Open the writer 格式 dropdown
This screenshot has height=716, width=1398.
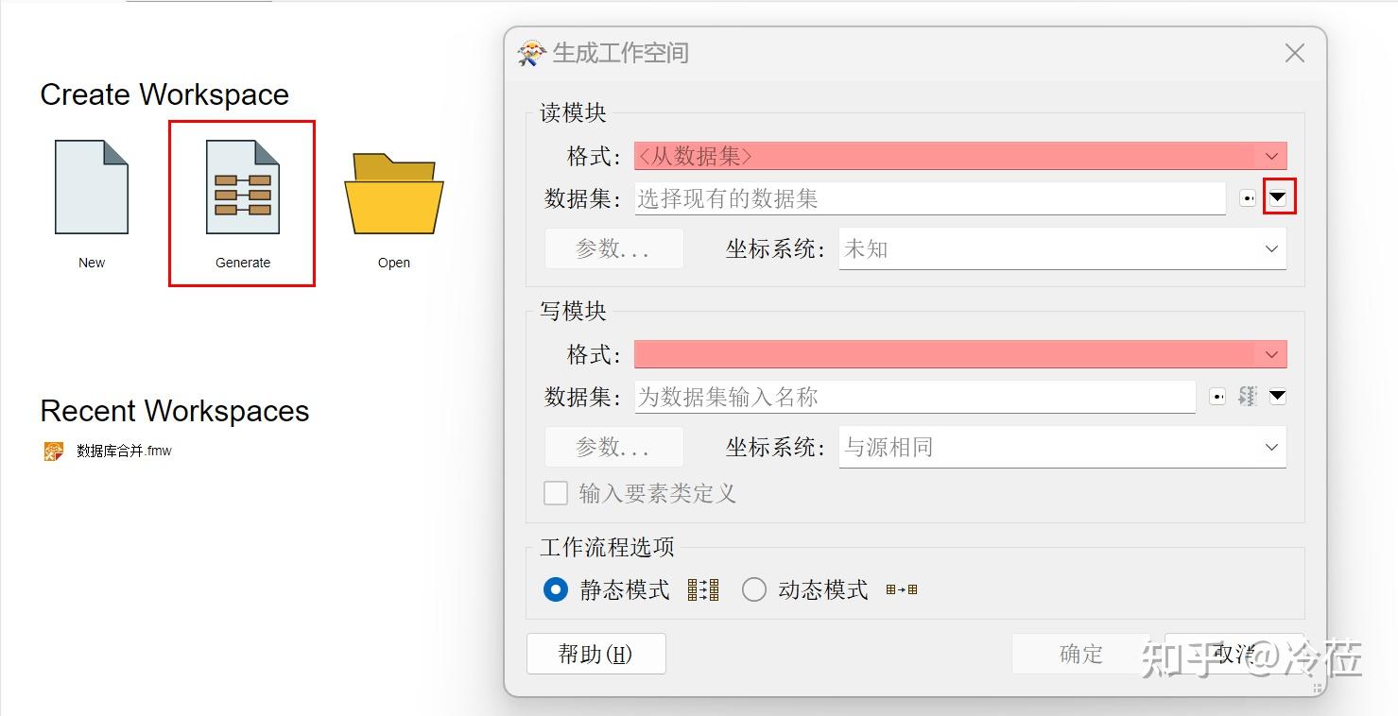[1271, 353]
